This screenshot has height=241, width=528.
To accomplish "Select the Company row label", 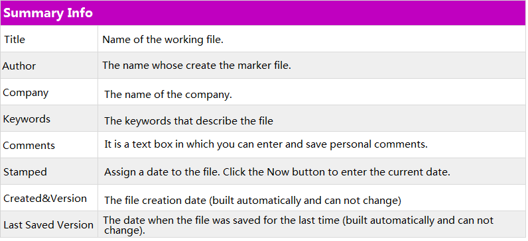I will click(26, 93).
